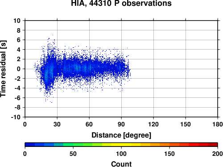Click the dark red end of colorbar

click(213, 145)
